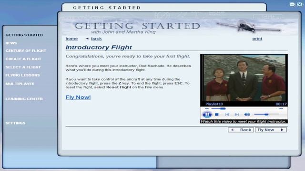Stop the video playback

tap(217, 114)
